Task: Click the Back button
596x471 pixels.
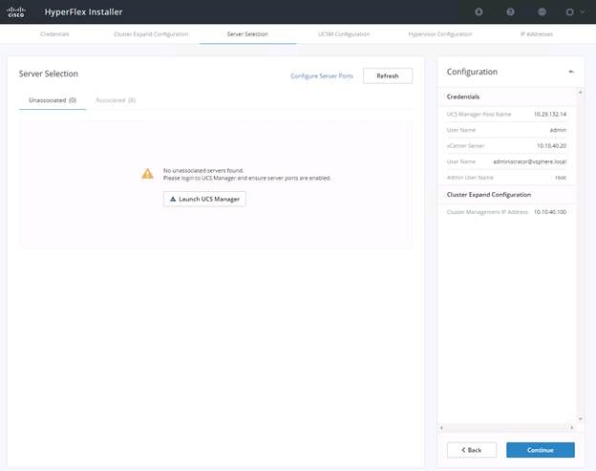Action: click(x=472, y=450)
